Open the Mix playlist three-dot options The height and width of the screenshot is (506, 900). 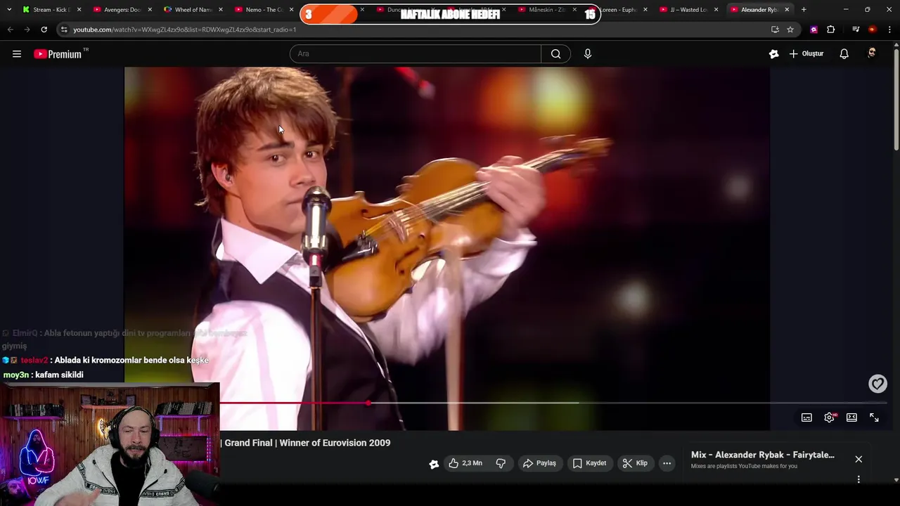tap(859, 479)
